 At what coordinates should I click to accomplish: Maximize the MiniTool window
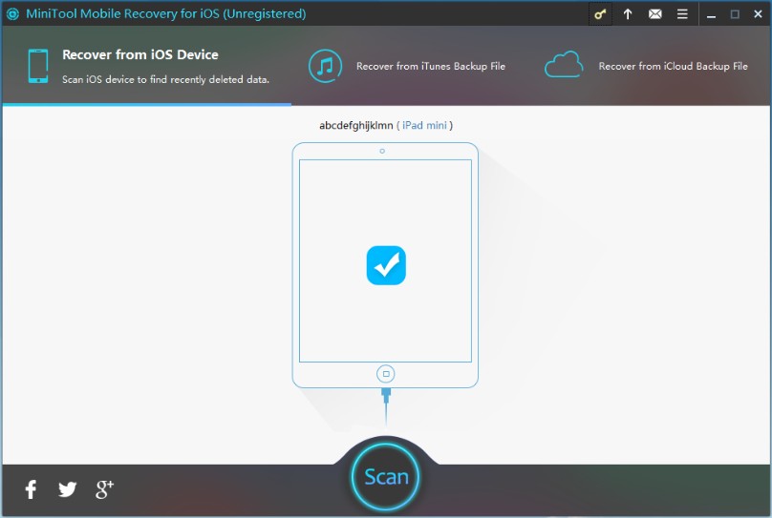click(735, 14)
